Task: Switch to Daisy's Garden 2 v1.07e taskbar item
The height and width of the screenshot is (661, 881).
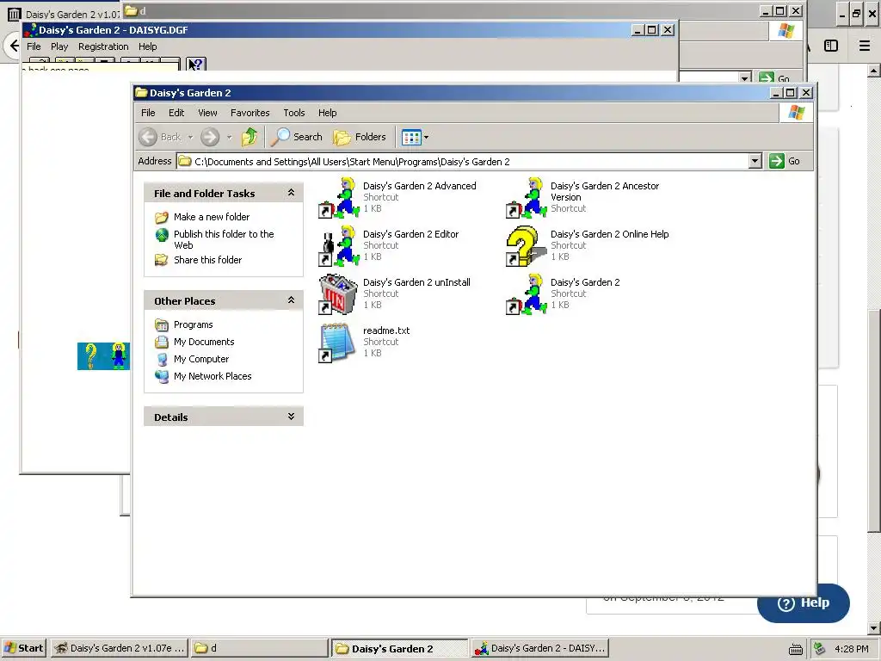Action: coord(120,648)
